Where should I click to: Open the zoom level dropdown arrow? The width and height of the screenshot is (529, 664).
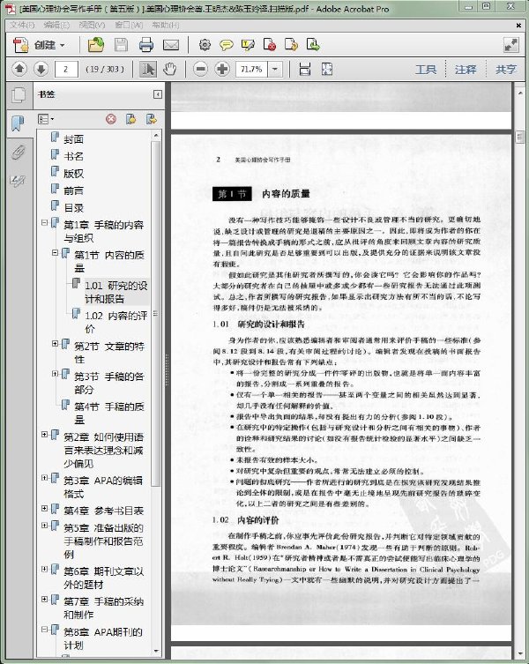click(x=275, y=69)
